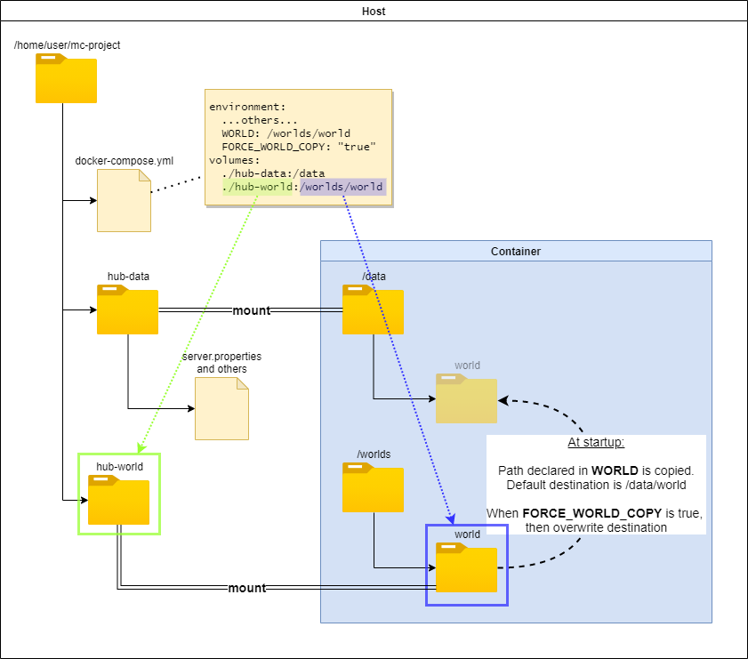
Task: Select the underlined "At startup:" heading
Action: click(x=596, y=443)
